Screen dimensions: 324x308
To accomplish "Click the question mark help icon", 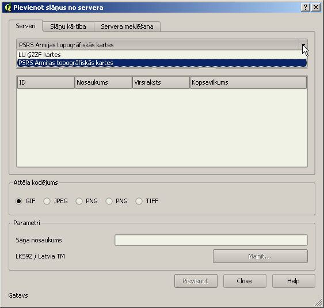I will 306,7.
